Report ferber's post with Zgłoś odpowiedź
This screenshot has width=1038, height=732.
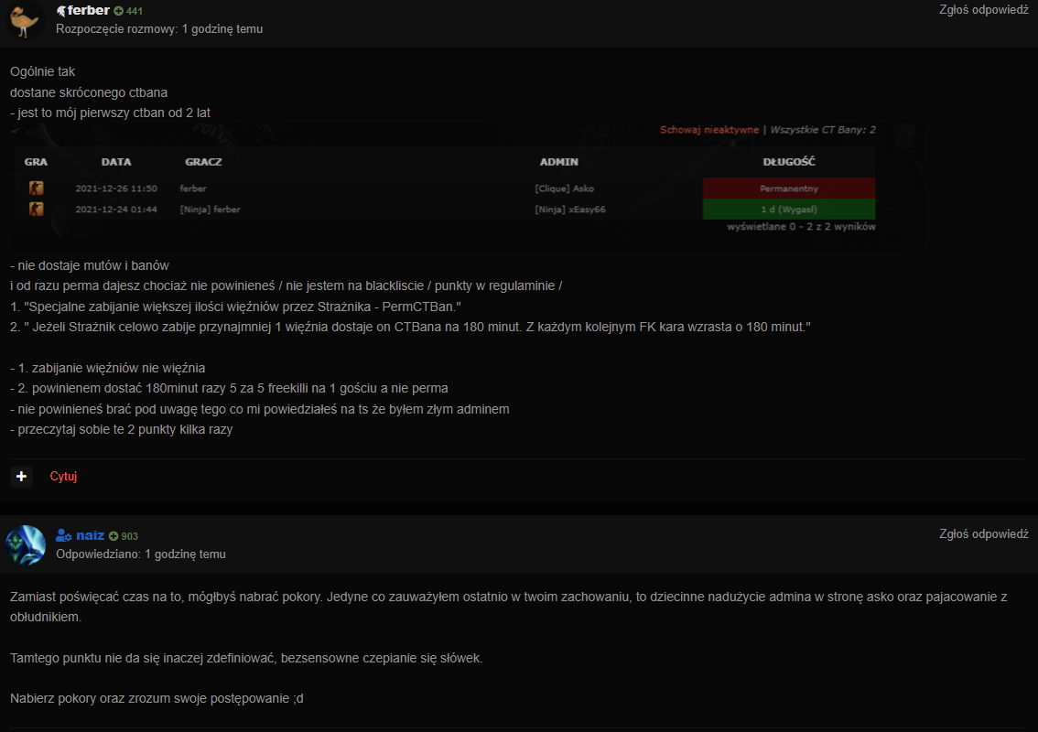pos(983,9)
